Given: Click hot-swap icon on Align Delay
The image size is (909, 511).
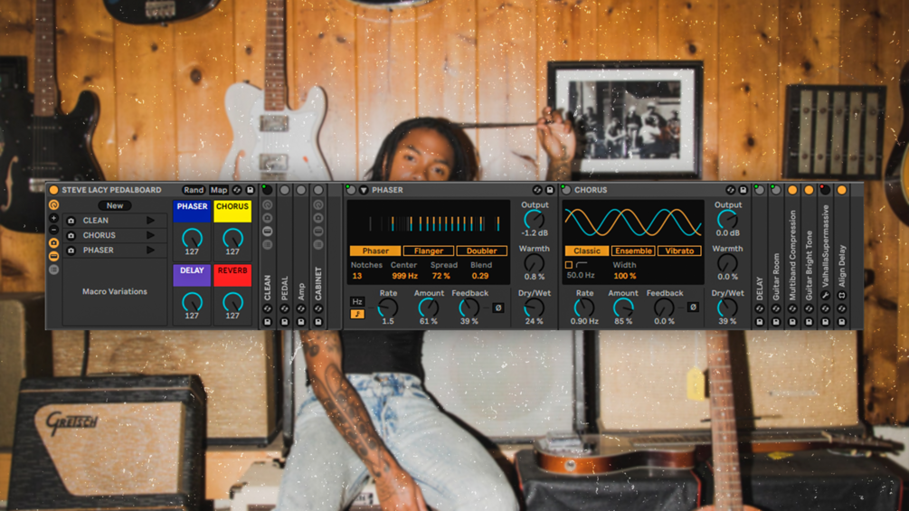Looking at the screenshot, I should (842, 308).
